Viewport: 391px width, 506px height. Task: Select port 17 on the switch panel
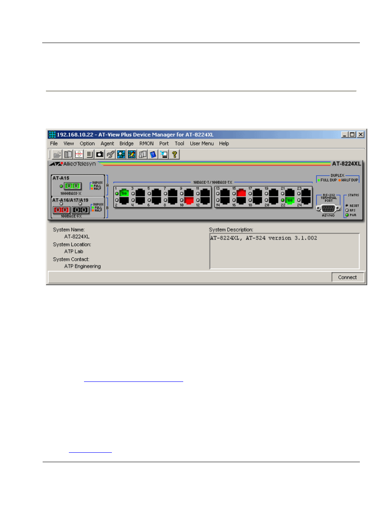(257, 193)
